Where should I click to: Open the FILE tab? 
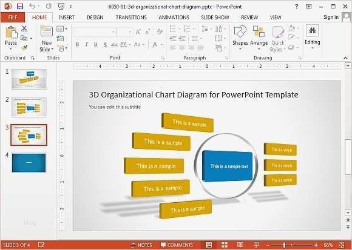click(13, 18)
